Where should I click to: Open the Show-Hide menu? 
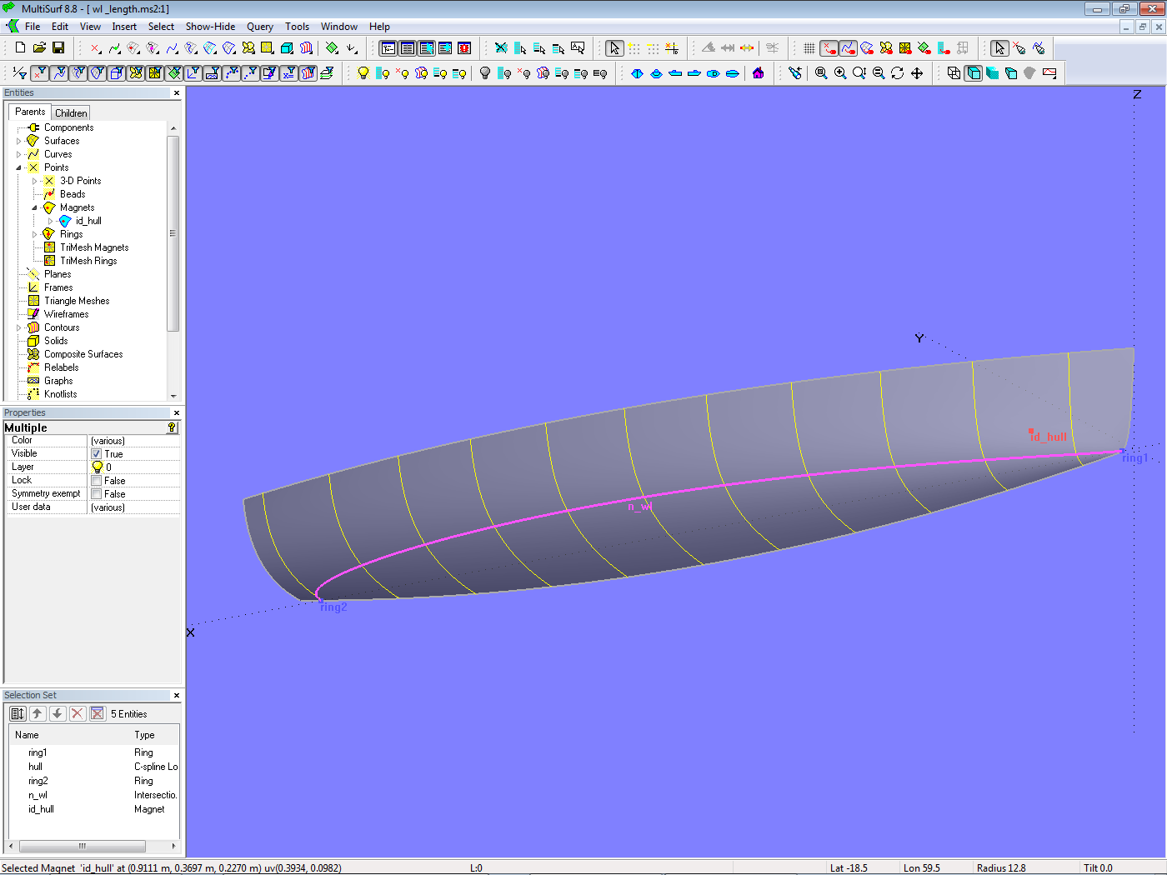tap(210, 27)
